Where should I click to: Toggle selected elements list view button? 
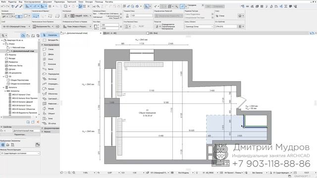pos(2,145)
